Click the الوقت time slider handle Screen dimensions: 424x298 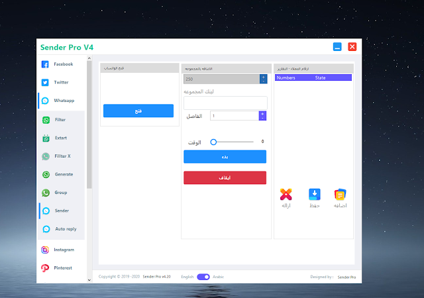click(213, 142)
